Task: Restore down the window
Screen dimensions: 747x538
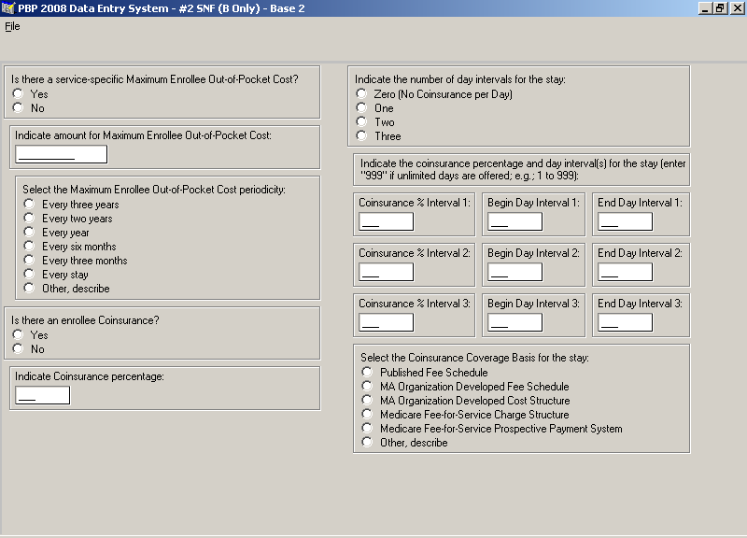Action: (x=720, y=8)
